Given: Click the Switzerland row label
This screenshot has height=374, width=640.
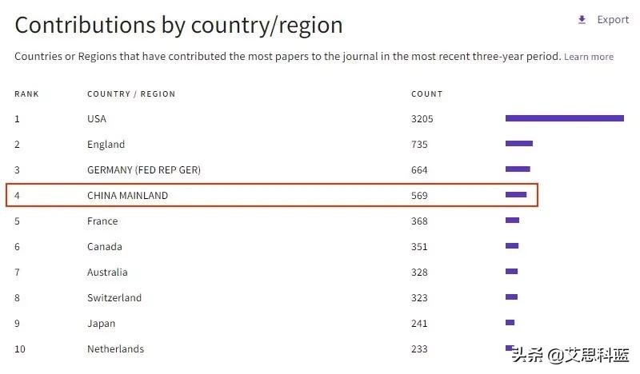Looking at the screenshot, I should [114, 298].
